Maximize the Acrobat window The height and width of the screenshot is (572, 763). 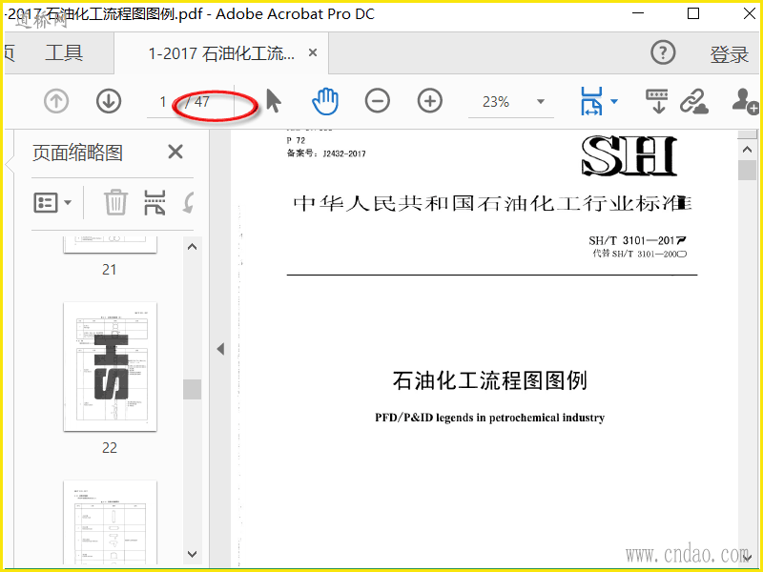point(693,13)
